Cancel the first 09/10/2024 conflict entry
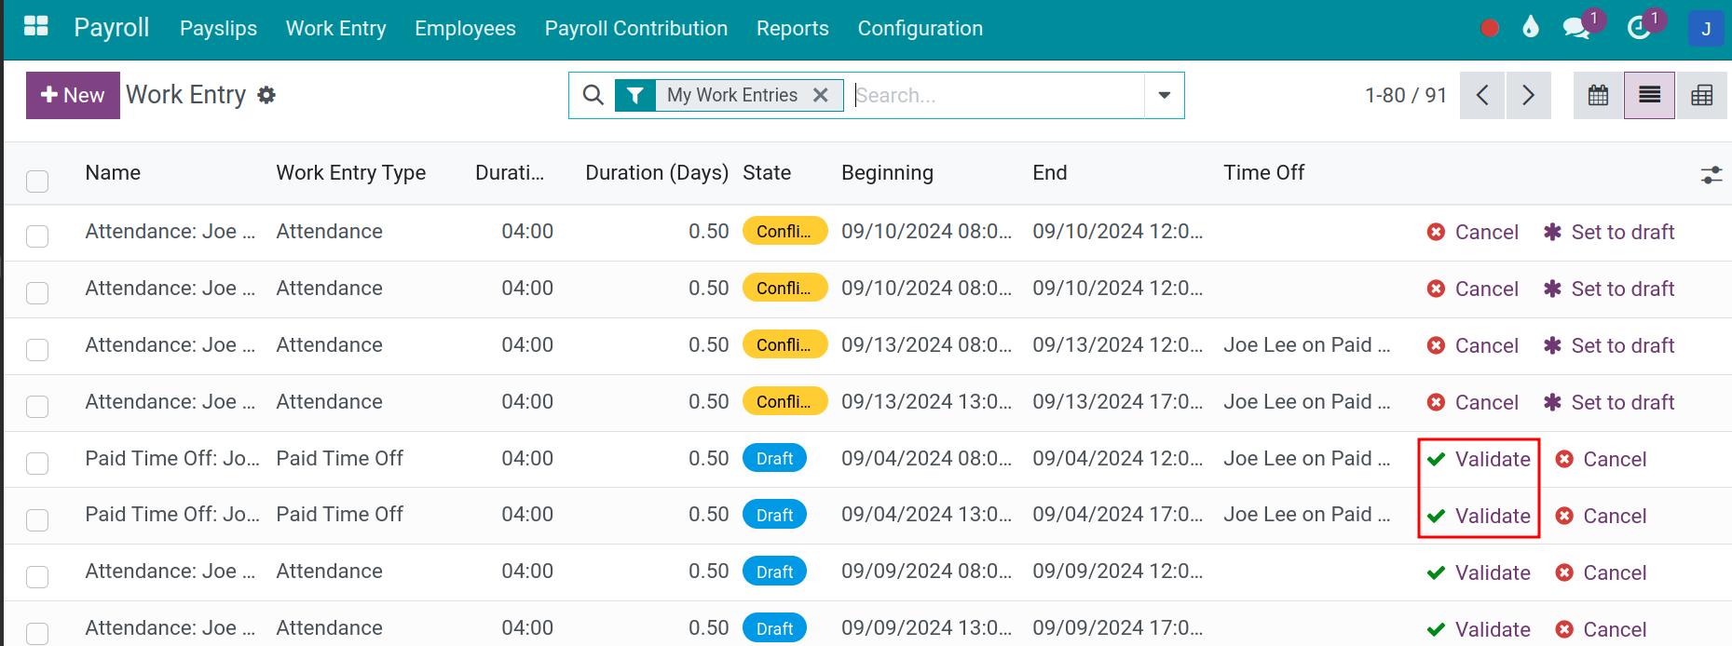Image resolution: width=1732 pixels, height=646 pixels. tap(1473, 232)
